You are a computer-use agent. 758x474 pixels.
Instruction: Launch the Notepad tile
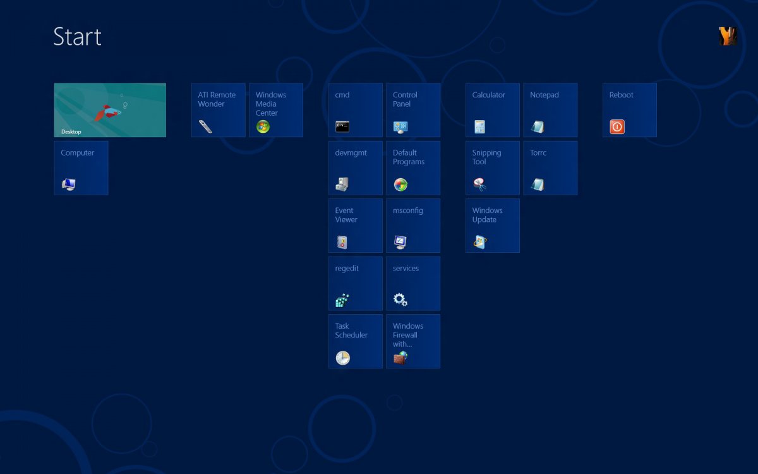point(550,110)
